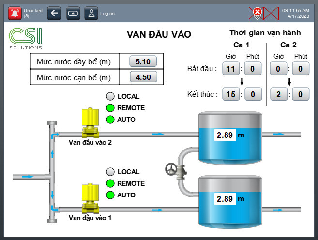
Task: Toggle LOCAL indicator for valve 2
Action: (x=110, y=96)
